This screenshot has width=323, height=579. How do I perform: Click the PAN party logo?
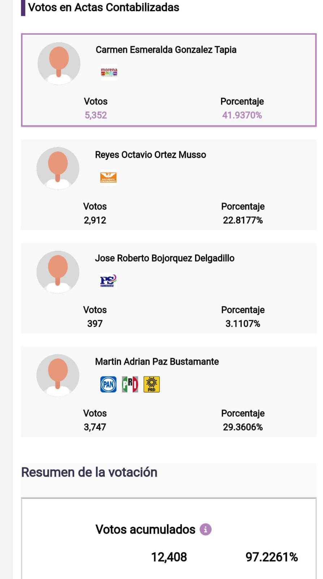[108, 384]
